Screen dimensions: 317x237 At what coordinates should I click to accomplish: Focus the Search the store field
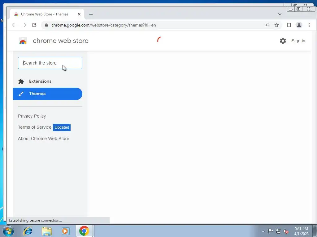(50, 63)
